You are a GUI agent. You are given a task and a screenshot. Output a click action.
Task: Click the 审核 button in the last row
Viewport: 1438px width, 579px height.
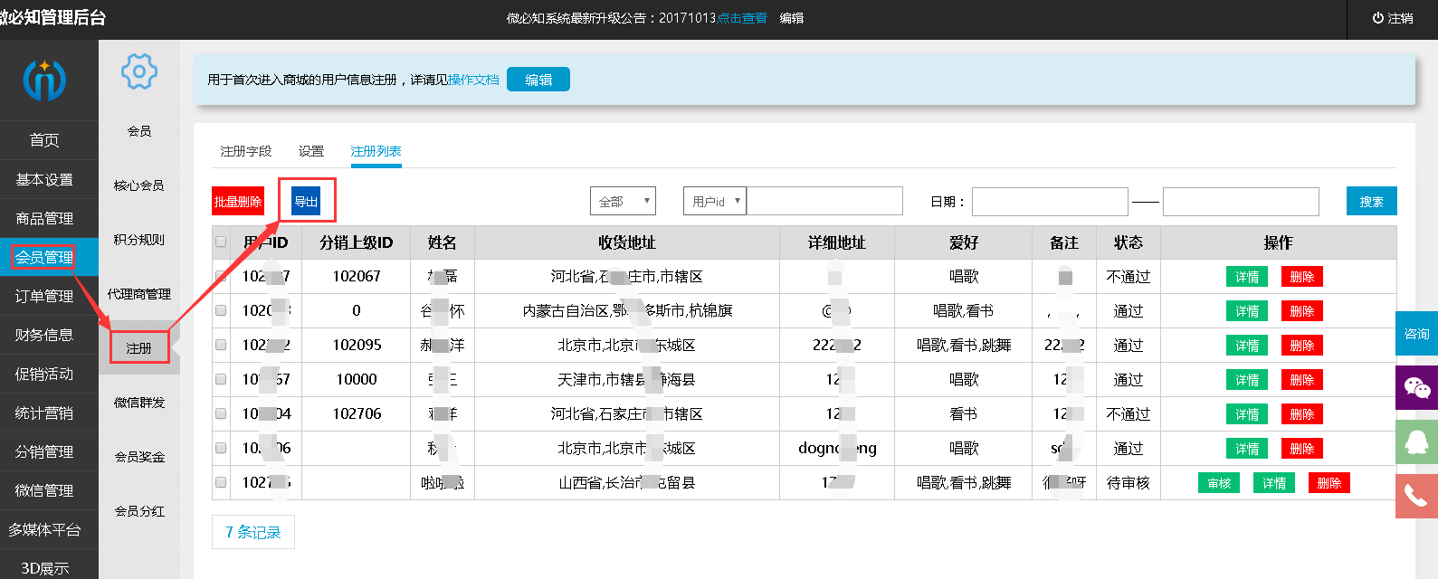pos(1220,483)
